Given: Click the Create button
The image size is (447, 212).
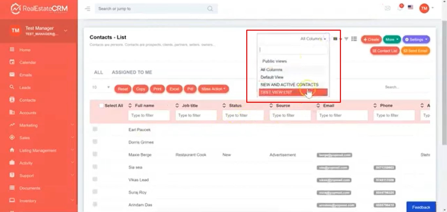Looking at the screenshot, I should tap(371, 39).
